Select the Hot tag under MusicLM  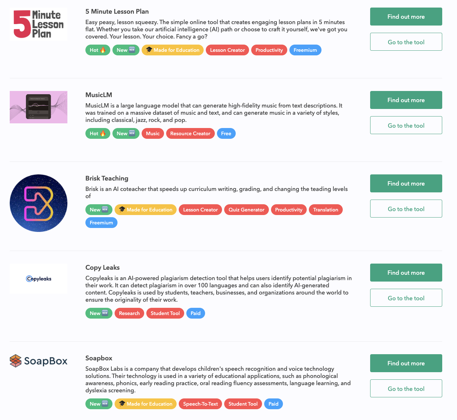[x=98, y=133]
